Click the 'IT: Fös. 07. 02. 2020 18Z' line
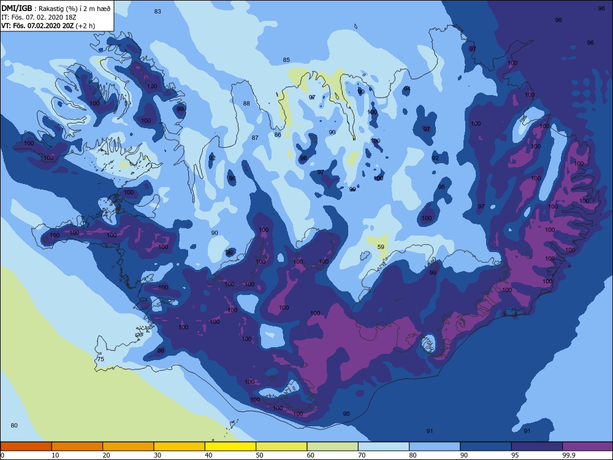 click(x=38, y=17)
